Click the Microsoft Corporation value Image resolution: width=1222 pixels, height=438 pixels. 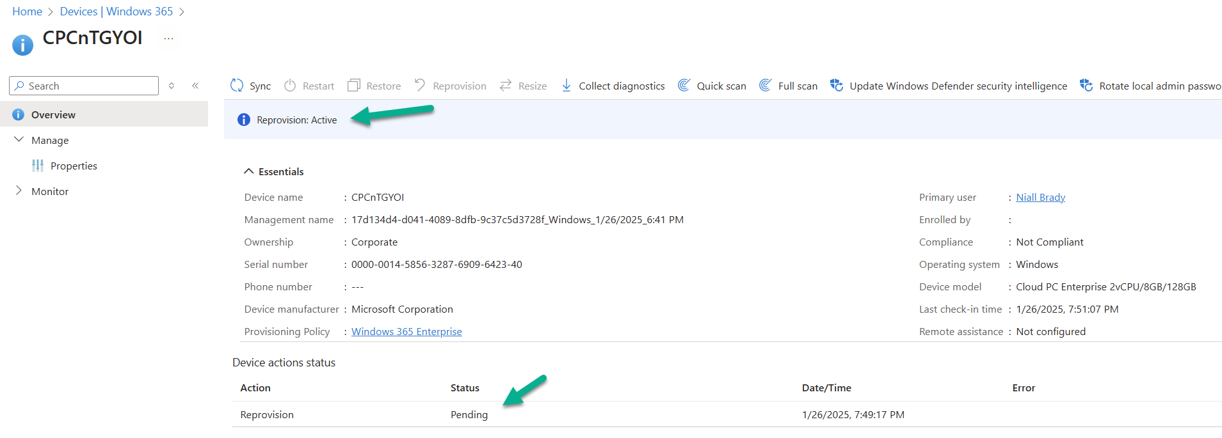402,309
